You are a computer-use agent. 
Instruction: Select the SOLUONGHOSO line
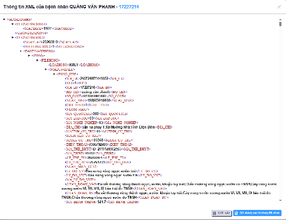tap(53, 47)
